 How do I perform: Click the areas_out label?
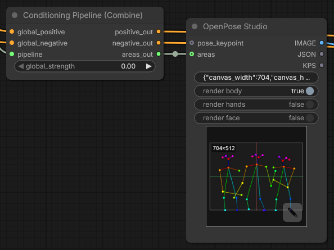click(137, 54)
